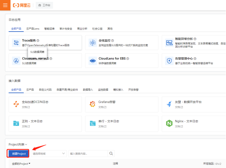Open the help icon beside CloudLens for SLS
The width and height of the screenshot is (226, 168).
(51, 58)
